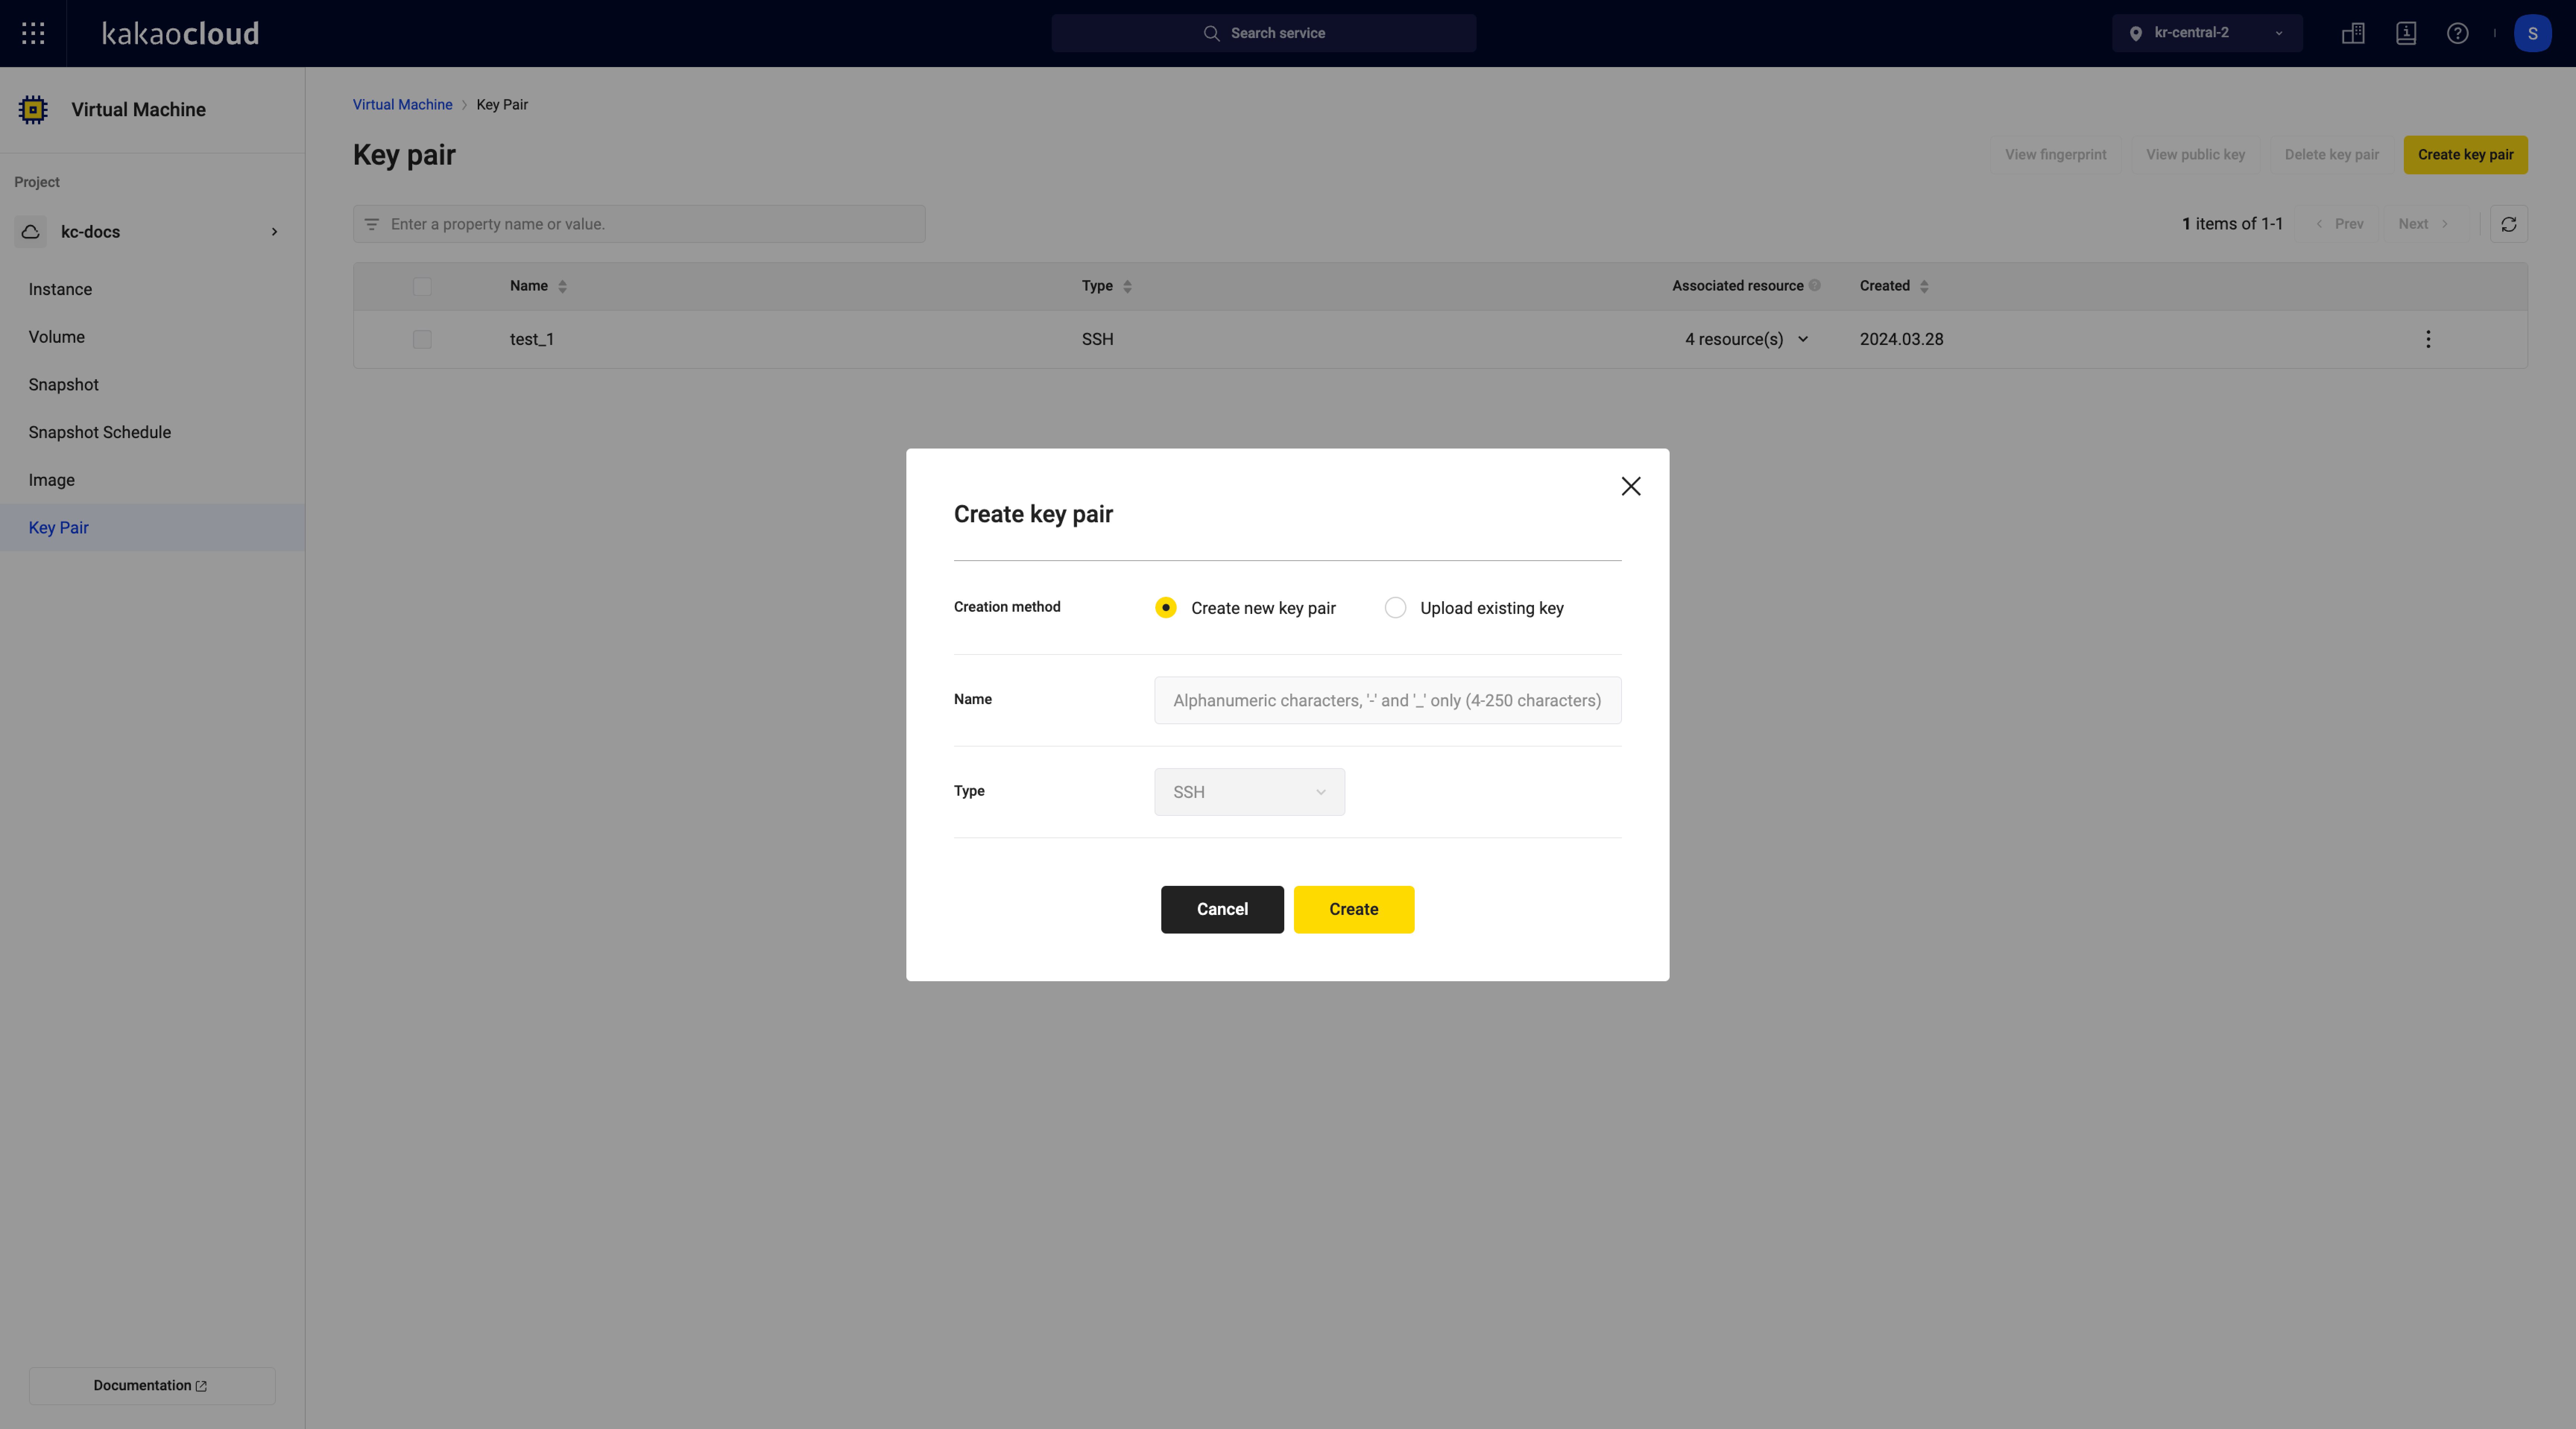Toggle the select-all header checkbox
The image size is (2576, 1429).
pos(422,287)
